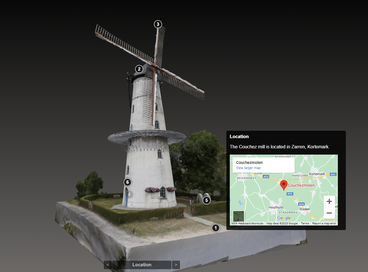This screenshot has width=368, height=272.
Task: Zoom out on the Google map
Action: coord(329,213)
